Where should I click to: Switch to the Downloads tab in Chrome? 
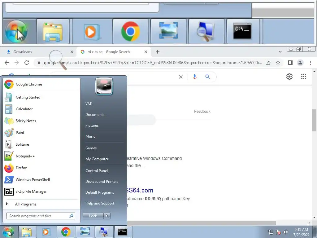pos(38,52)
